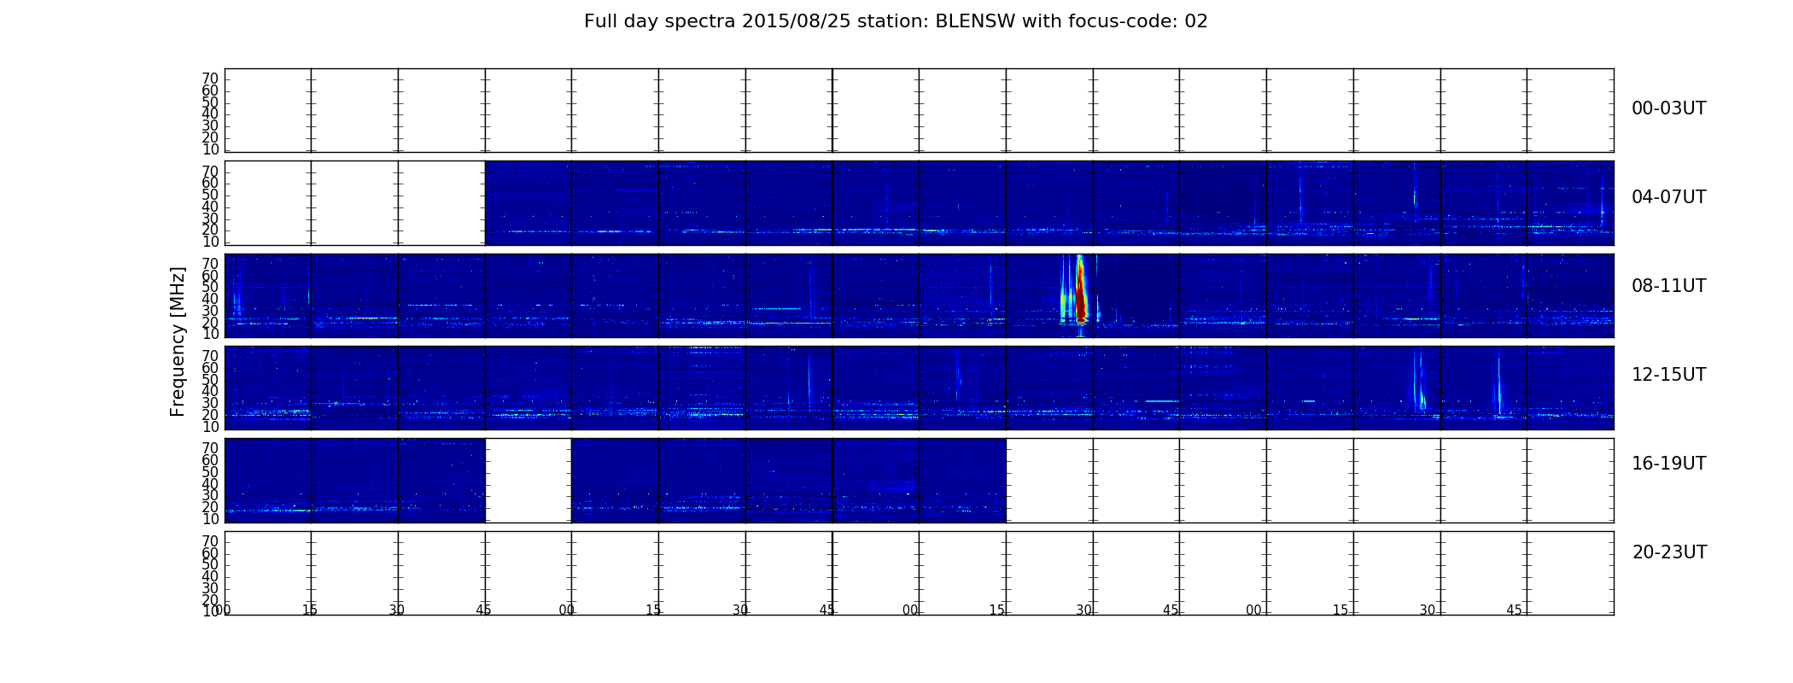Click the 40 MHz tick label of the 12-15UT panel
The height and width of the screenshot is (683, 1793).
pyautogui.click(x=210, y=392)
